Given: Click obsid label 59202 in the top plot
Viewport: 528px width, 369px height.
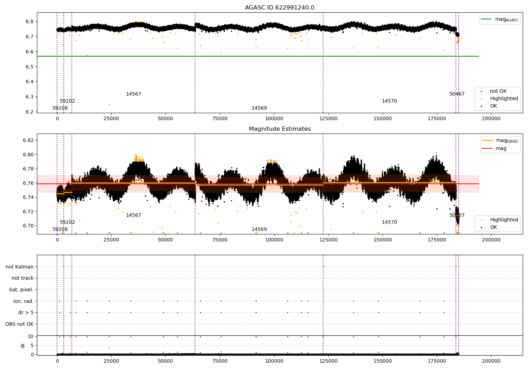Looking at the screenshot, I should tap(67, 101).
